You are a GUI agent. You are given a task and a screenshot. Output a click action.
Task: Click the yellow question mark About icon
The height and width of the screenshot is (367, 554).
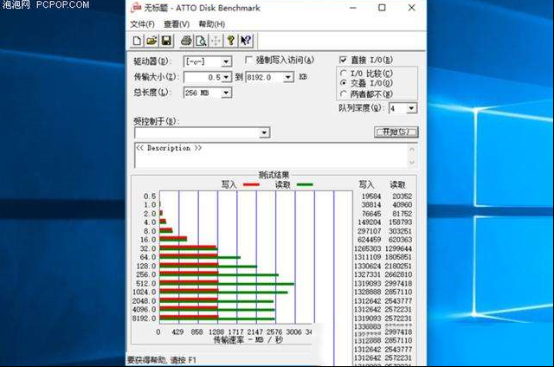231,41
